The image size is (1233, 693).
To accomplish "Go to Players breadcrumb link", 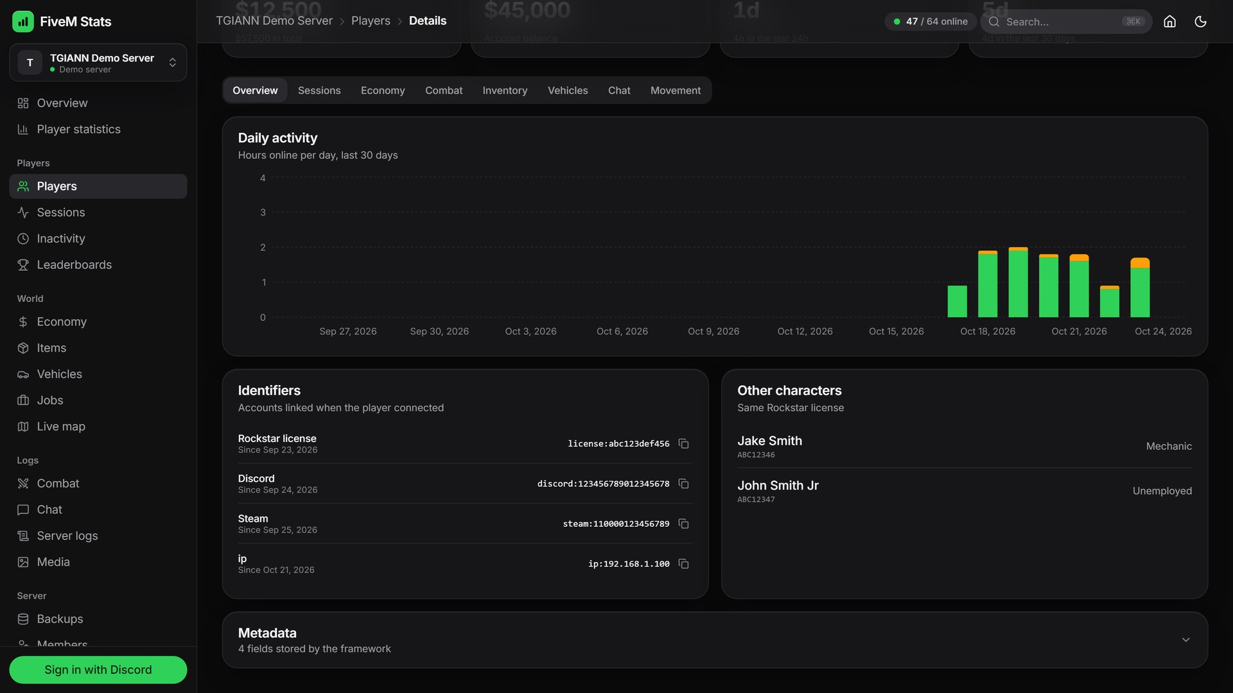I will tap(371, 21).
